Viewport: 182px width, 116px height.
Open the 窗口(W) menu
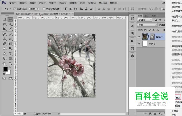click(103, 3)
